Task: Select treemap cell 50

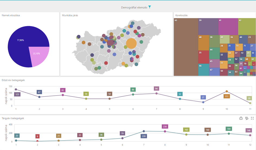Action: coord(224,72)
